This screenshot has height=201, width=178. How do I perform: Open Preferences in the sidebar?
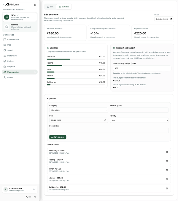click(20, 56)
